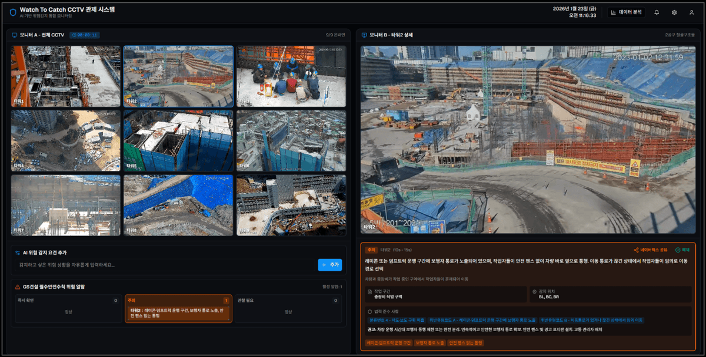
Task: Click the AI 위험 감지 요건 추가 icon
Action: coord(18,252)
